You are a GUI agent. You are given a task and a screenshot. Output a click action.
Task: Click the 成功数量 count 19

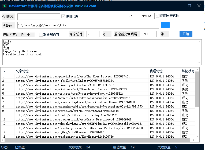133,147
